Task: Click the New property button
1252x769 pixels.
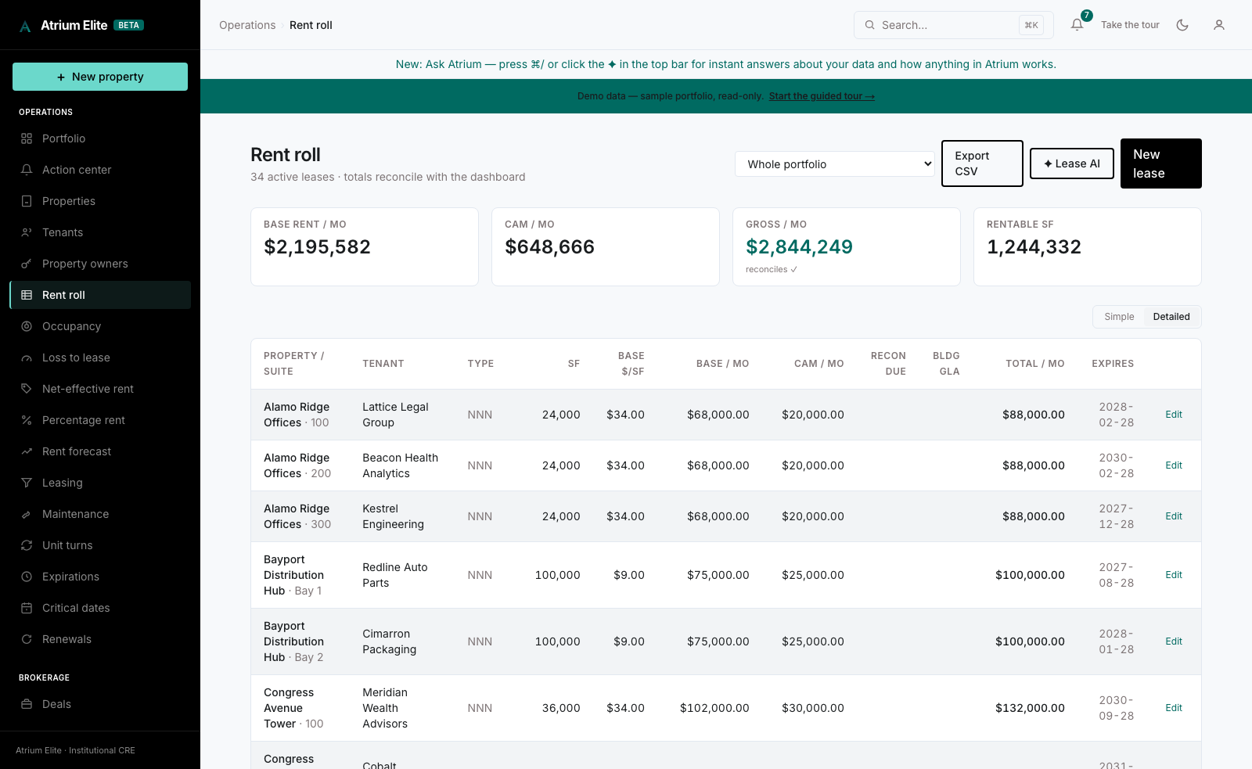Action: (100, 77)
